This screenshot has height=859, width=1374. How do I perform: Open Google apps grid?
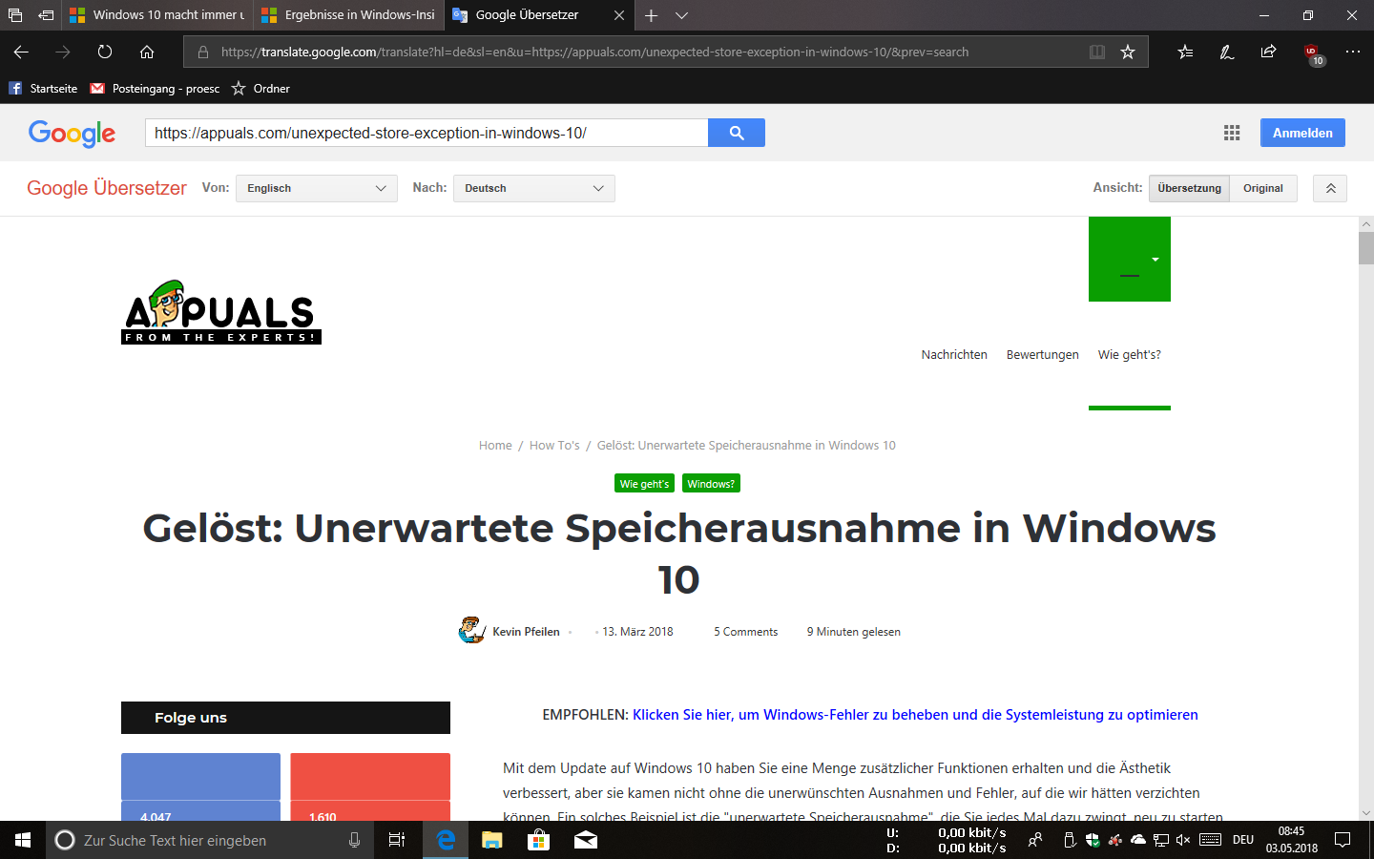tap(1232, 133)
